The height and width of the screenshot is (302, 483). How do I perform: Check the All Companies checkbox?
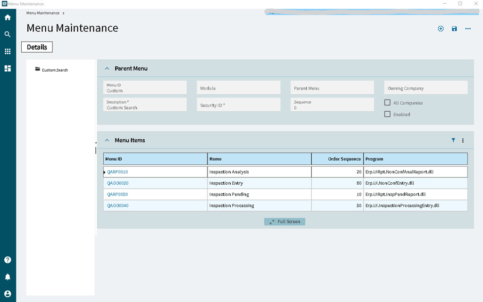pyautogui.click(x=388, y=102)
